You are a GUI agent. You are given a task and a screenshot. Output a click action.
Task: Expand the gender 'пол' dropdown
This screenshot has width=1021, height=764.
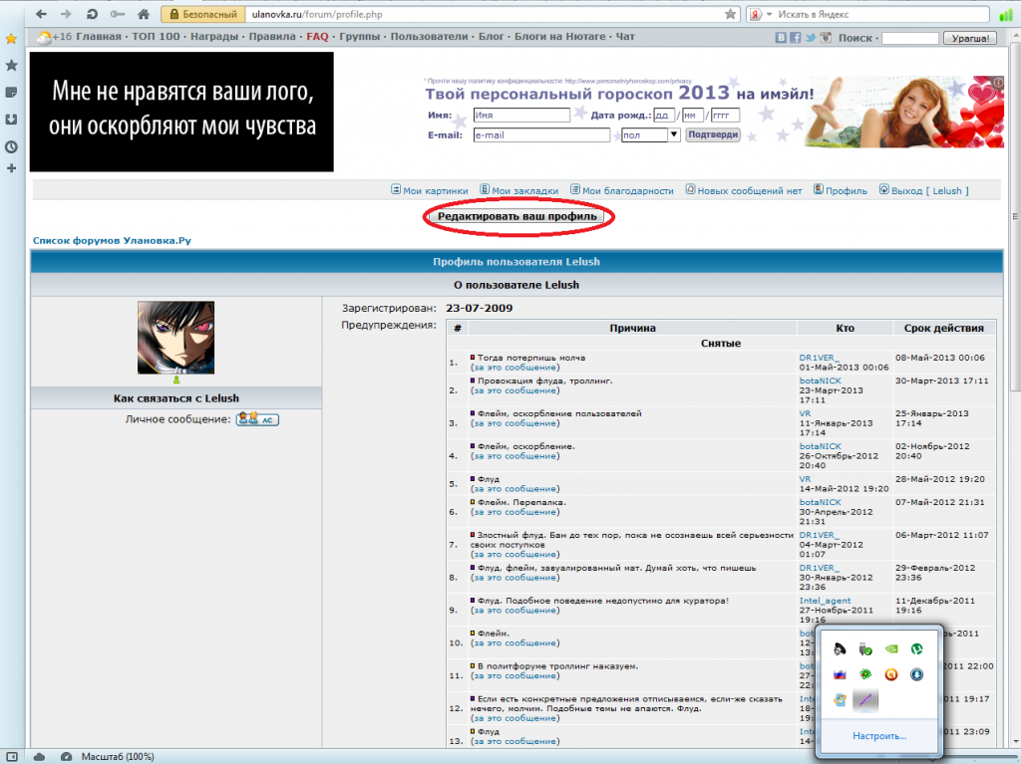point(674,134)
